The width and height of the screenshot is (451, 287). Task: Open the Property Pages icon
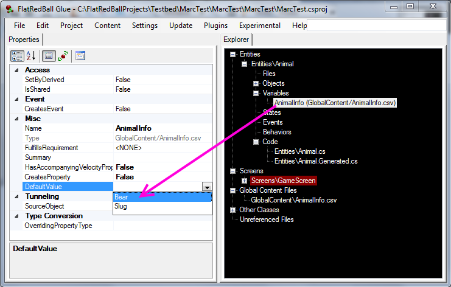(x=80, y=55)
